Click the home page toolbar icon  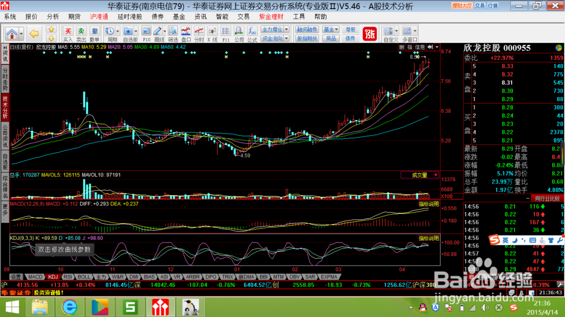(11, 34)
